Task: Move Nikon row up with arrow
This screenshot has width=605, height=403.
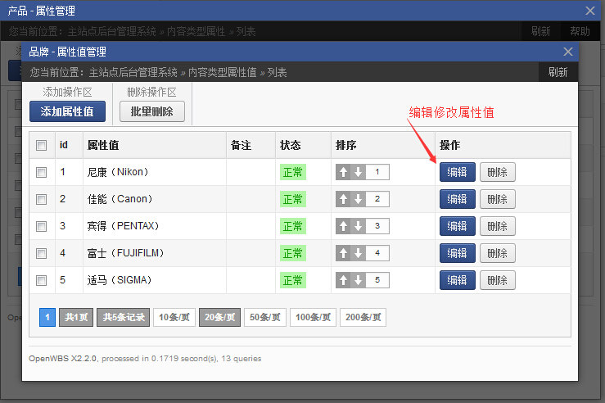Action: [x=343, y=172]
